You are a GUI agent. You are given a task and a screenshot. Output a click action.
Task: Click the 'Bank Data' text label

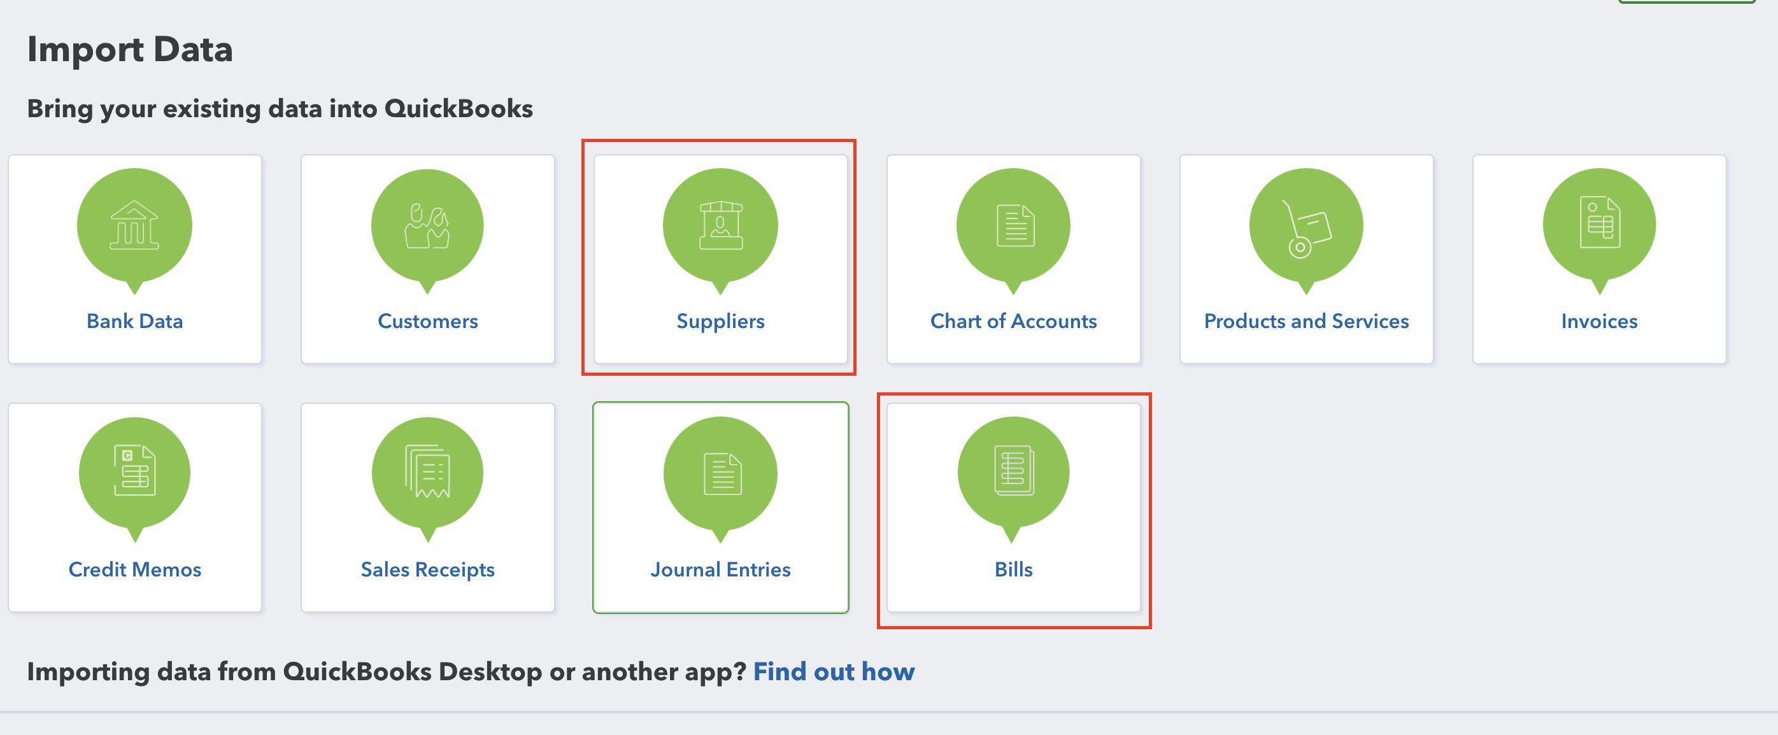click(x=134, y=321)
